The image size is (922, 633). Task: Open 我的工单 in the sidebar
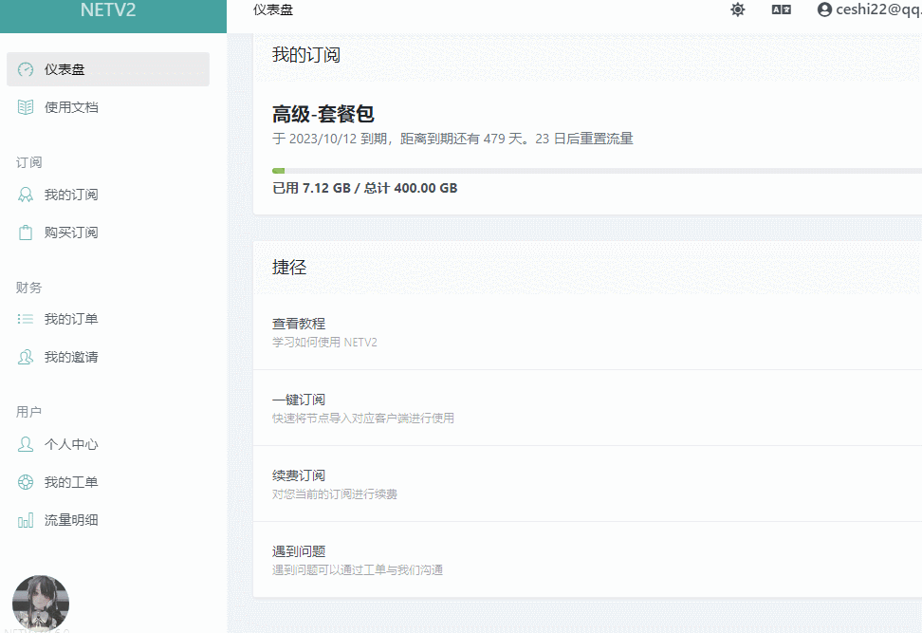[x=108, y=482]
